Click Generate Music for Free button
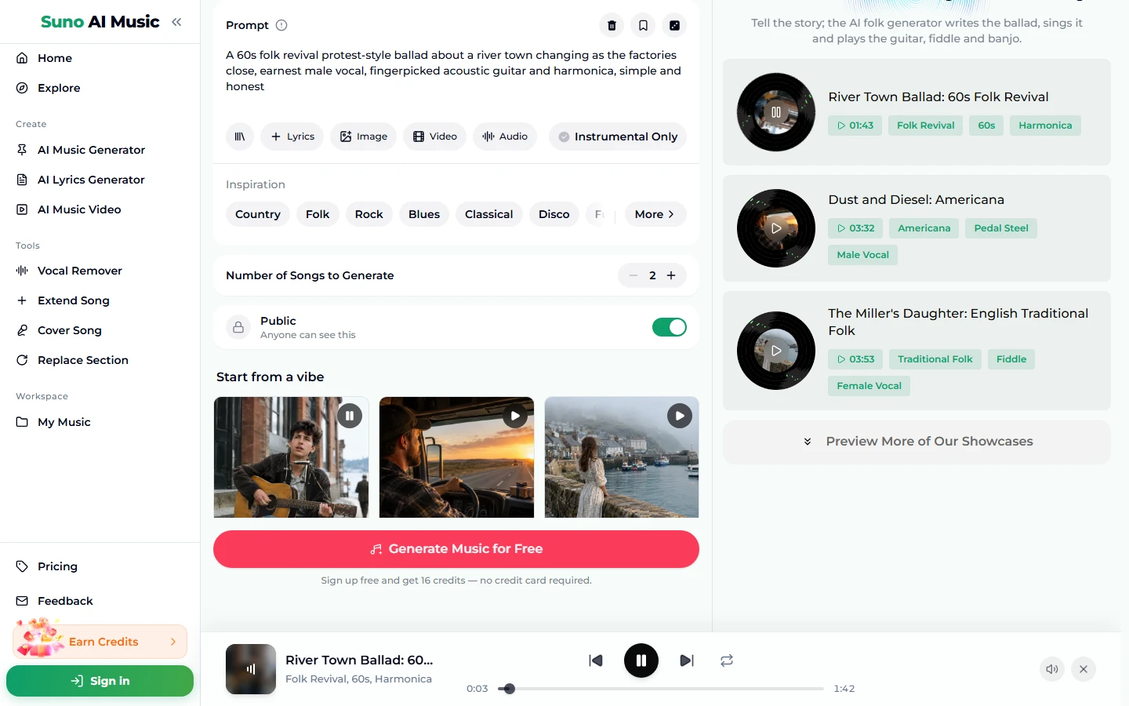 tap(456, 549)
